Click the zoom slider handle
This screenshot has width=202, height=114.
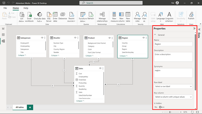pos(170,112)
